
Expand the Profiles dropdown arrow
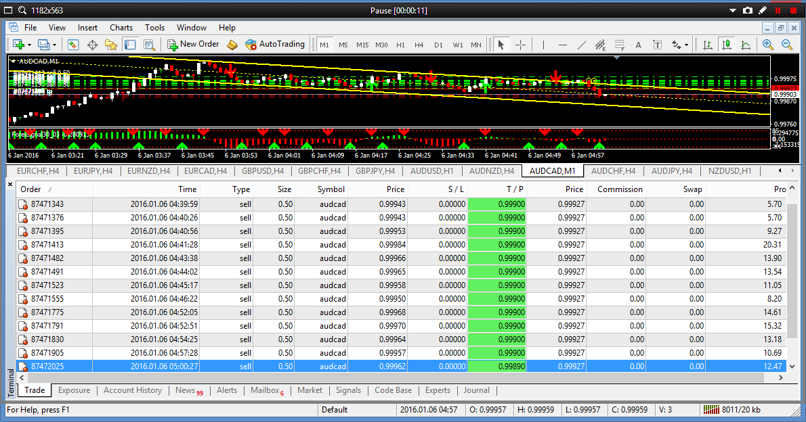pos(54,45)
